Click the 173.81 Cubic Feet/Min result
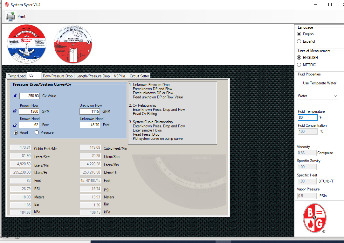The image size is (344, 243). pos(21,147)
